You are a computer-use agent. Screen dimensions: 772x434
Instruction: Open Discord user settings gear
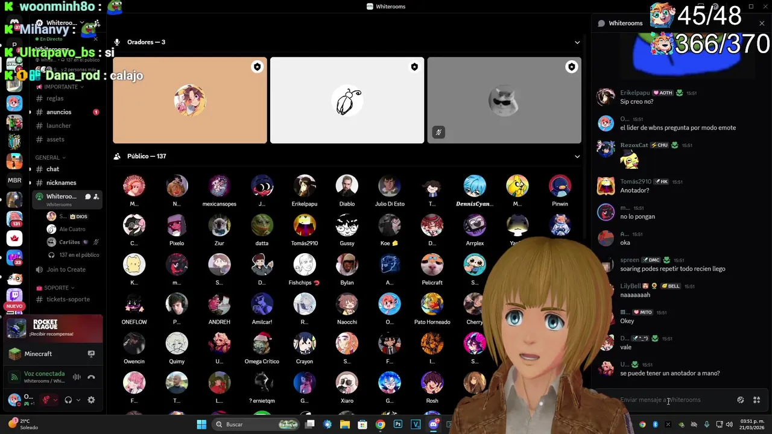(91, 400)
